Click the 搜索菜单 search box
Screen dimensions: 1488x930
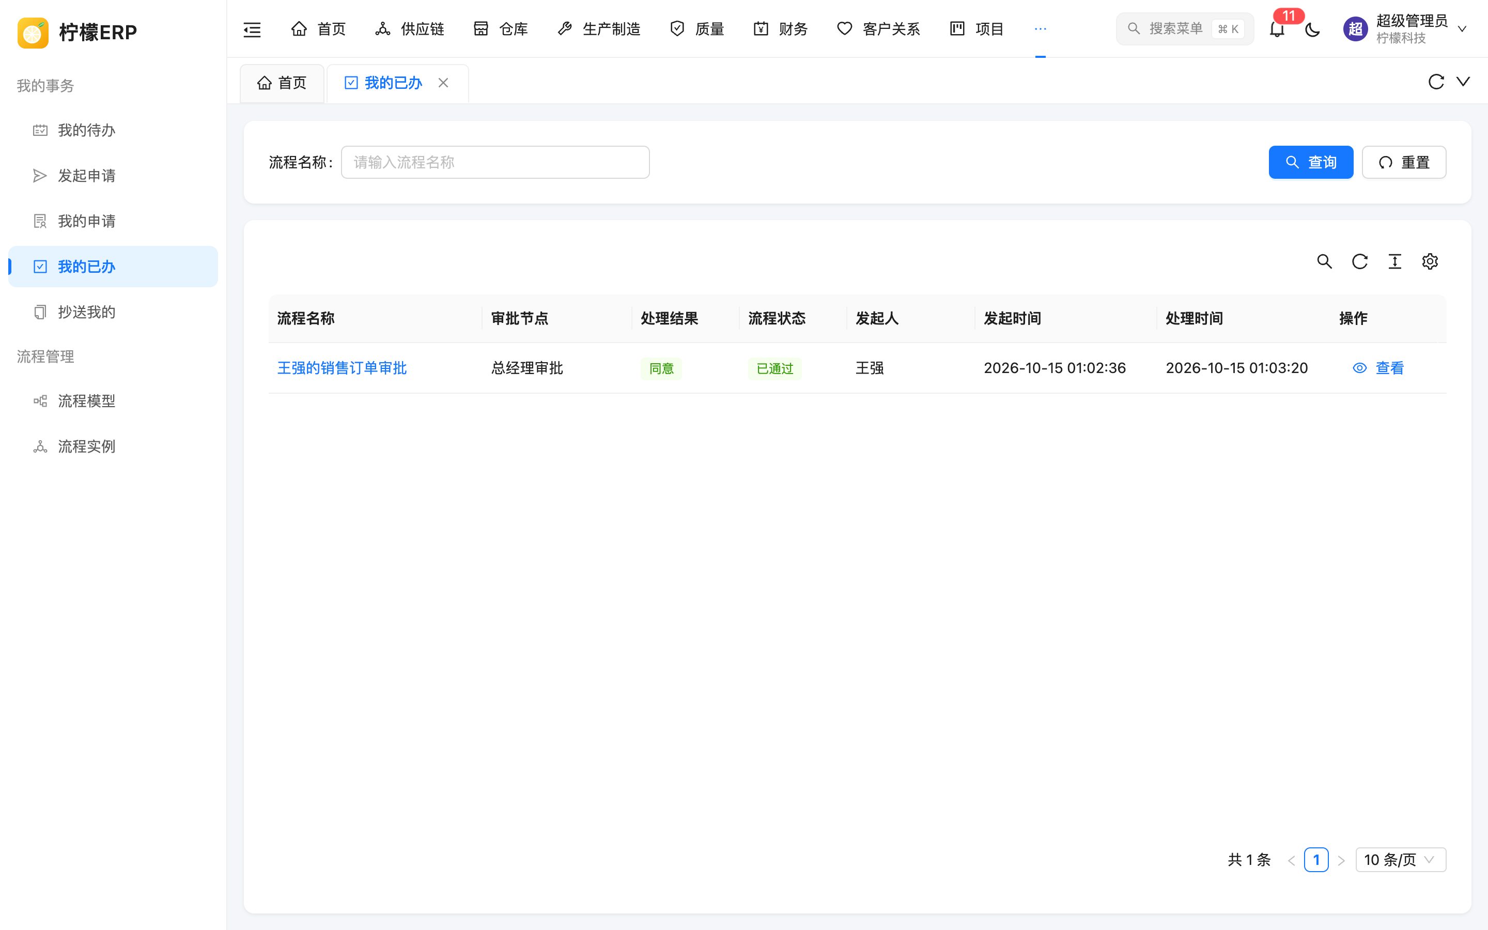[x=1185, y=29]
